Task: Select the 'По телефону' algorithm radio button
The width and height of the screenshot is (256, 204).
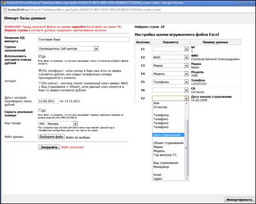Action: point(40,70)
